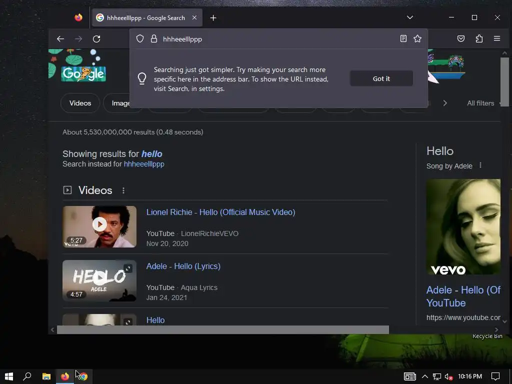Play the Adele Hello Lyrics thumbnail
Screen dimensions: 512x384
click(99, 281)
